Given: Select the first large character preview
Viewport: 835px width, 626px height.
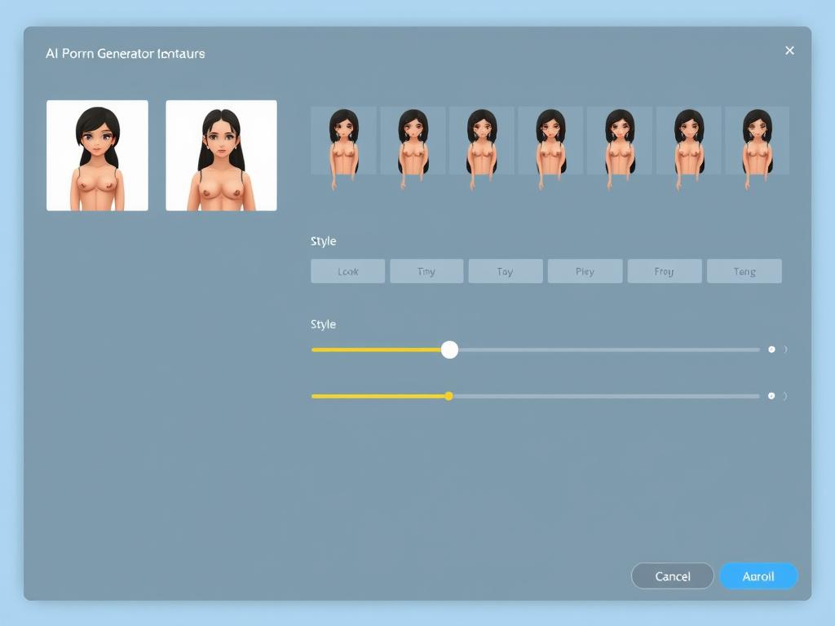Looking at the screenshot, I should coord(97,155).
